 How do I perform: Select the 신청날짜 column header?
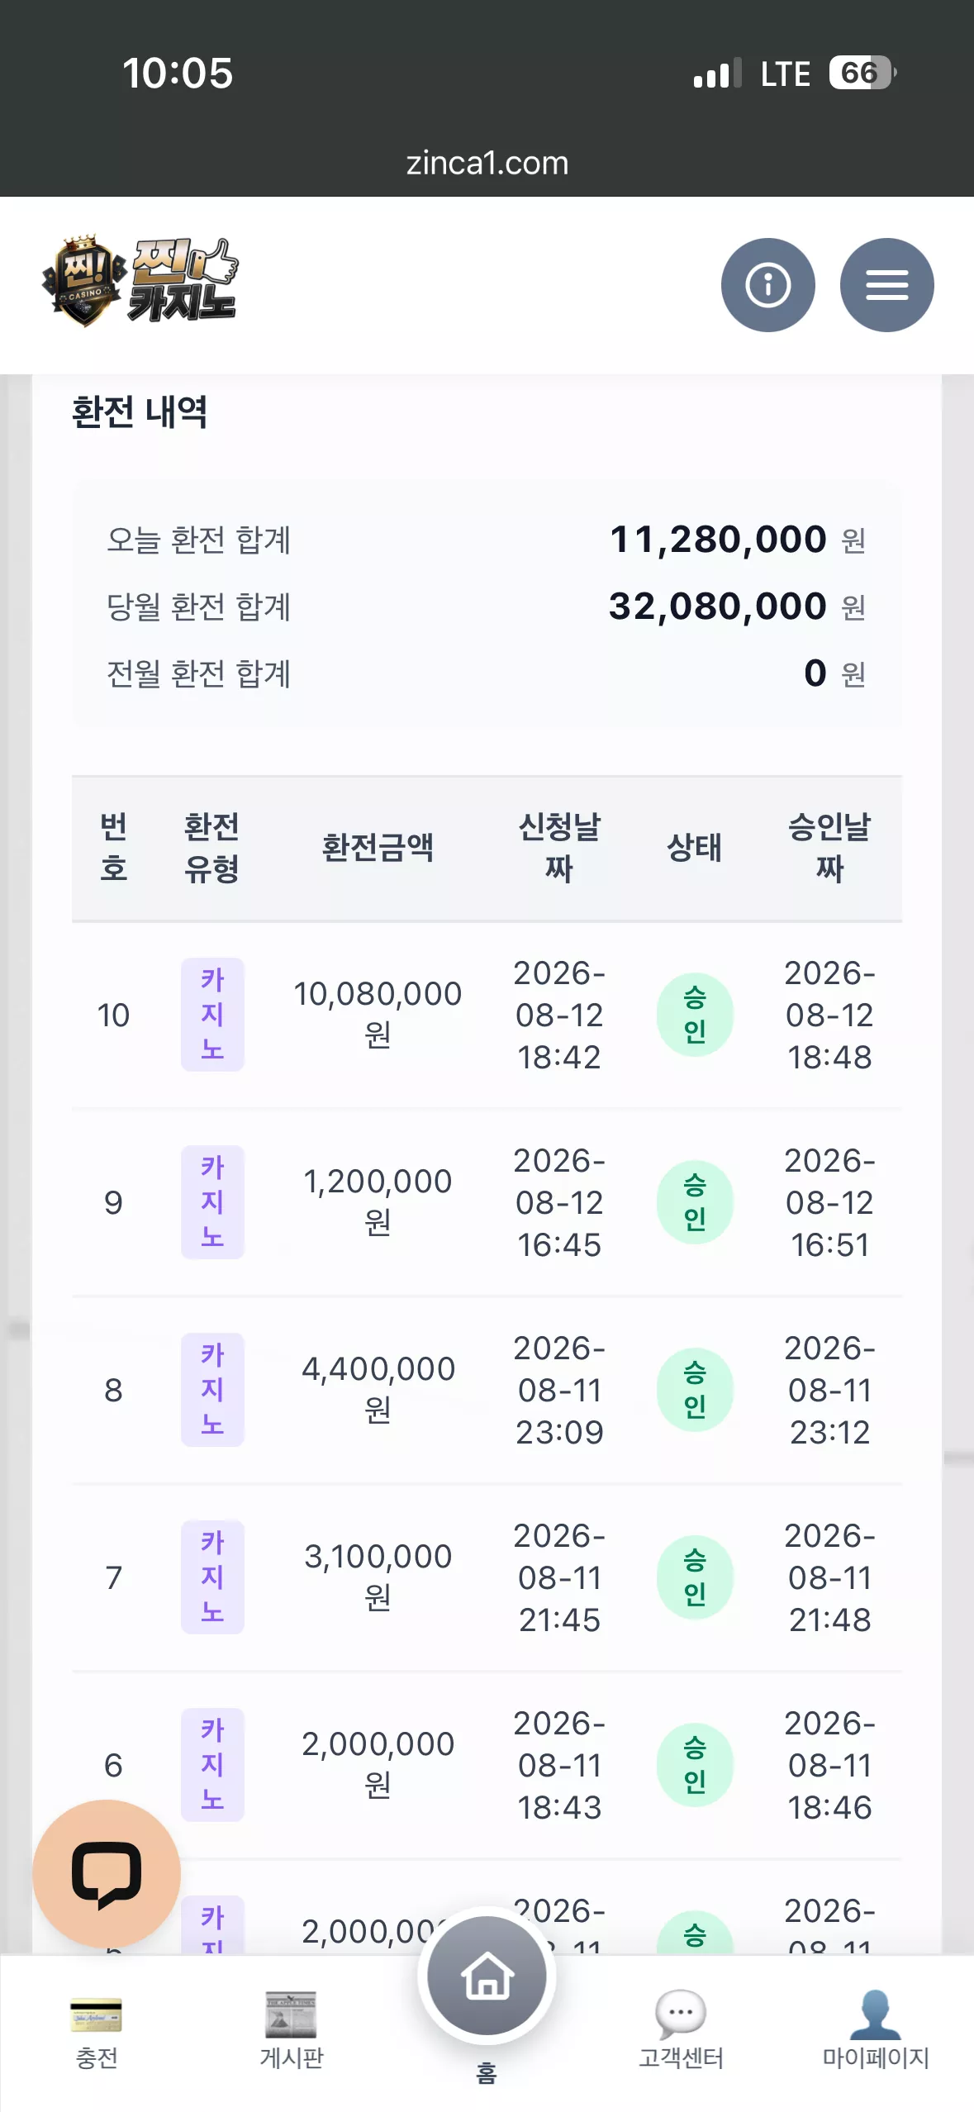click(x=559, y=848)
